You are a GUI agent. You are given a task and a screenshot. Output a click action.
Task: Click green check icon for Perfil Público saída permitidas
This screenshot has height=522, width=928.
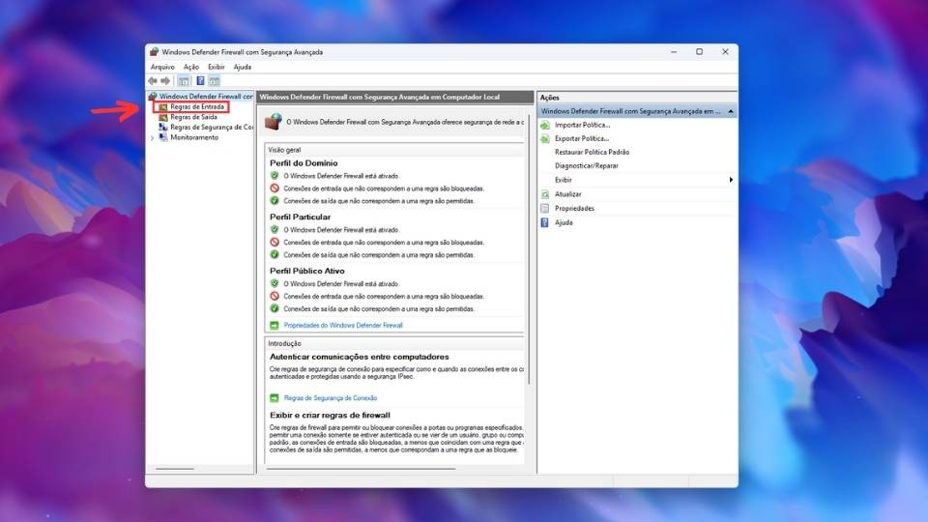(274, 308)
